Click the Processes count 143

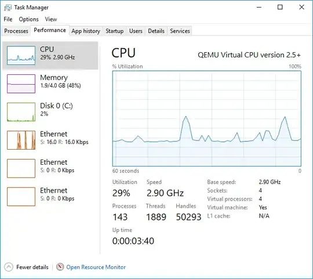pyautogui.click(x=120, y=217)
